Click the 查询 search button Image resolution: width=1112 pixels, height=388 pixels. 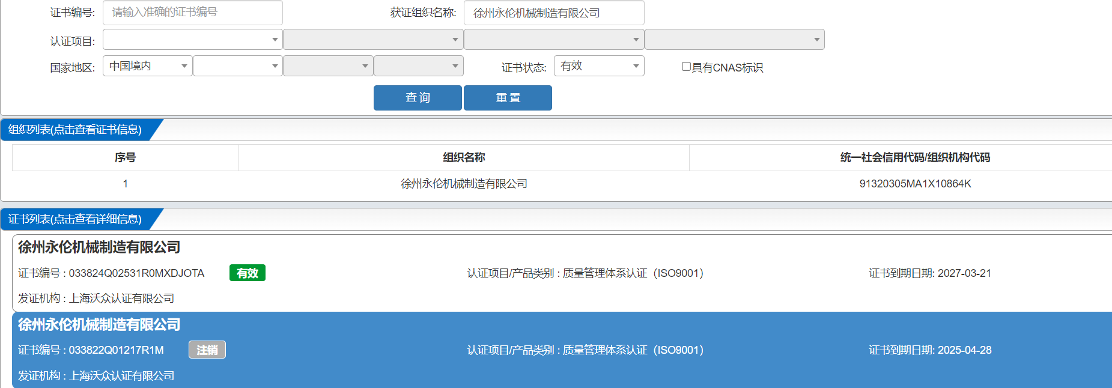(418, 98)
